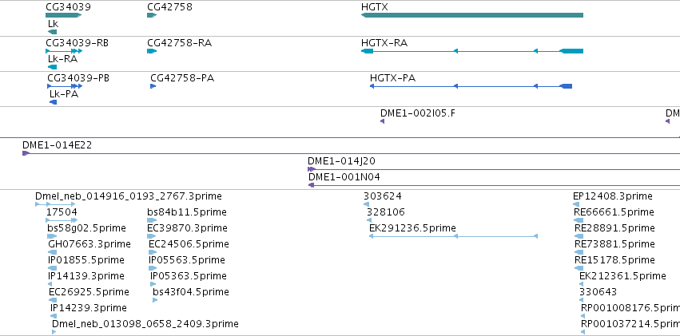Click the Lk-RA transcript glyph
680x336 pixels.
53,67
